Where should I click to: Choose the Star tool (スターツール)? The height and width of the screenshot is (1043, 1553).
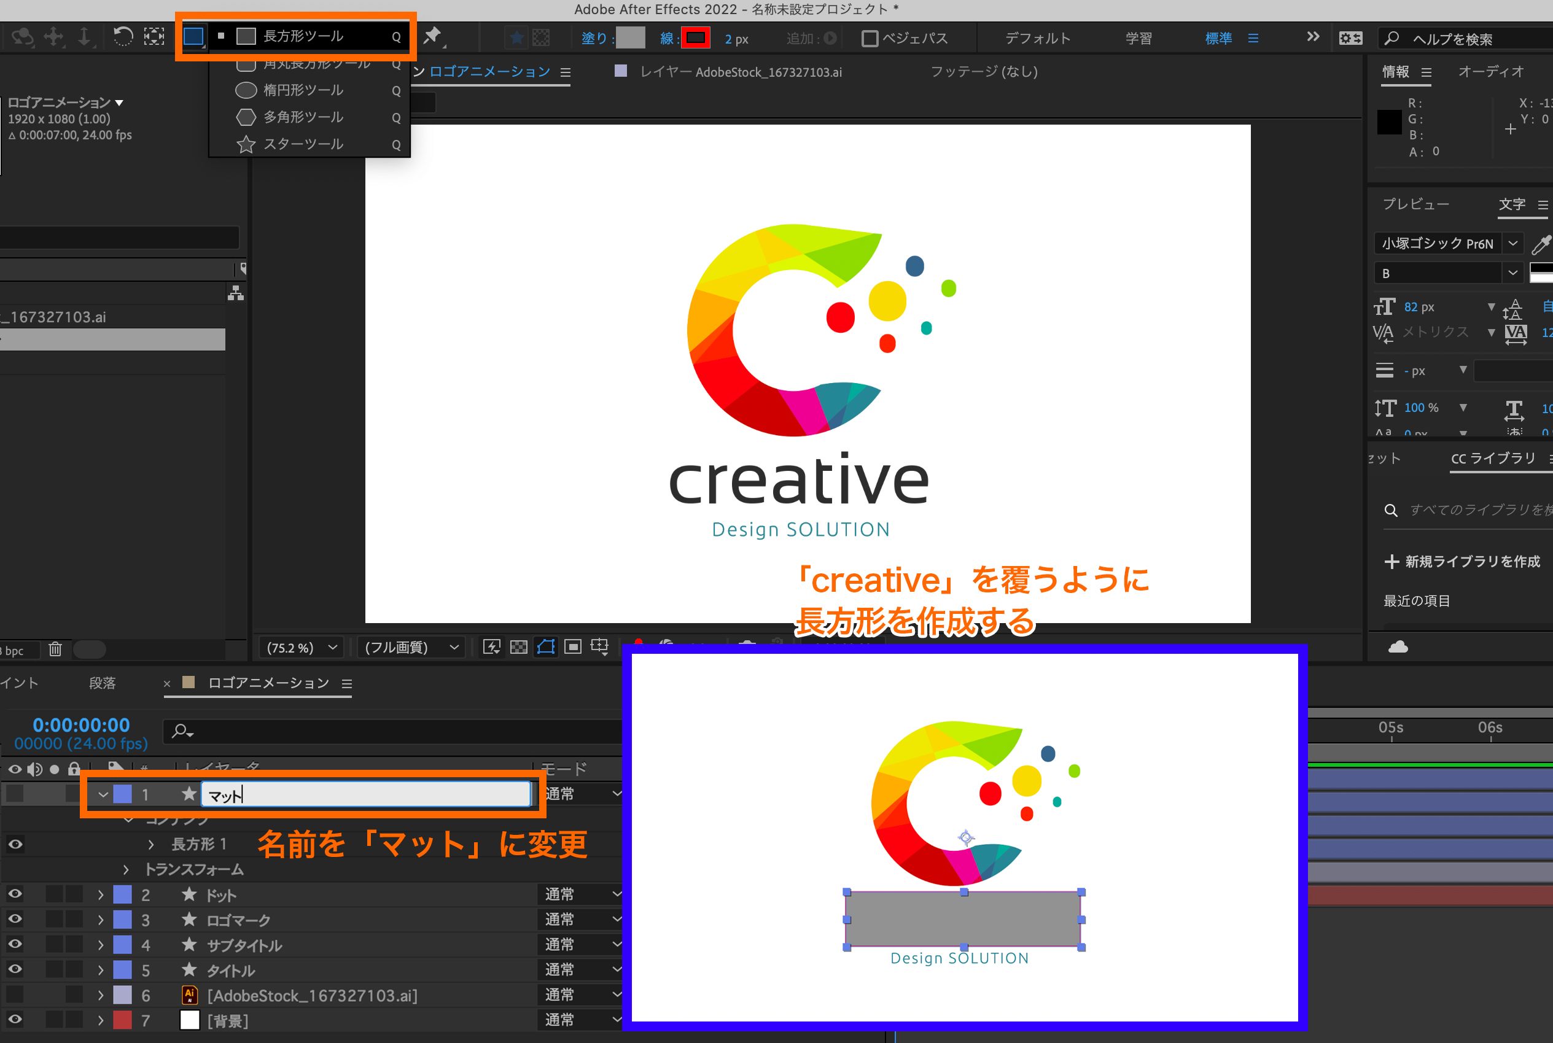point(303,144)
